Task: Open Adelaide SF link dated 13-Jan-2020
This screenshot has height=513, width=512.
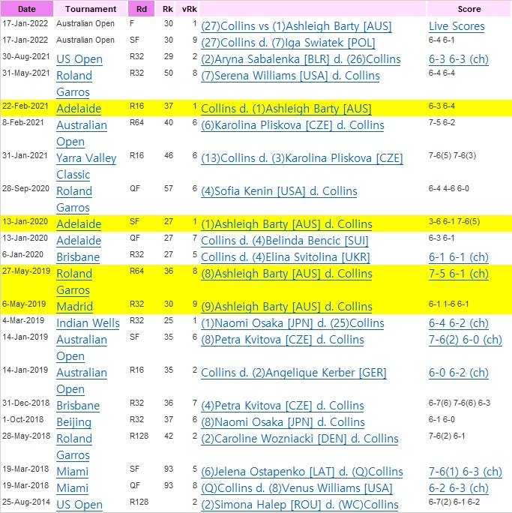Action: click(x=79, y=224)
